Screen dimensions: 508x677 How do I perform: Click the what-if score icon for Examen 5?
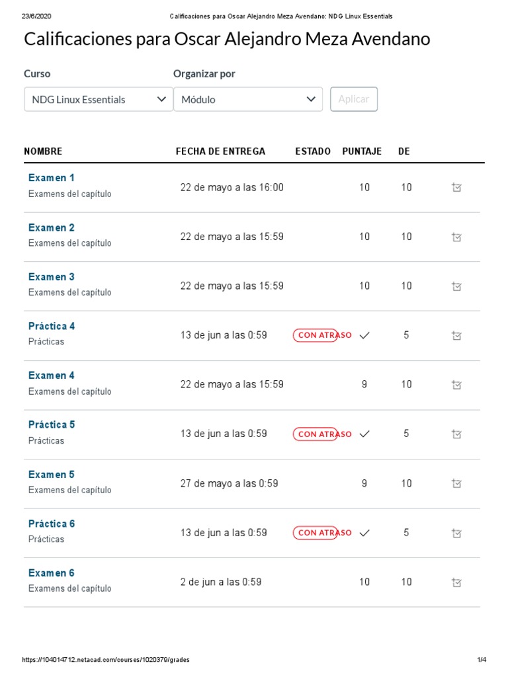coord(456,483)
